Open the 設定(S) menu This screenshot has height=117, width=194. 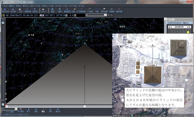tap(18, 6)
